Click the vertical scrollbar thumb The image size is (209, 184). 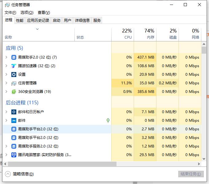point(204,50)
